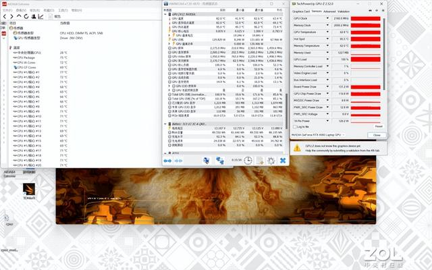Click the HWiNFO sensor list vertical scrollbar

pos(286,111)
